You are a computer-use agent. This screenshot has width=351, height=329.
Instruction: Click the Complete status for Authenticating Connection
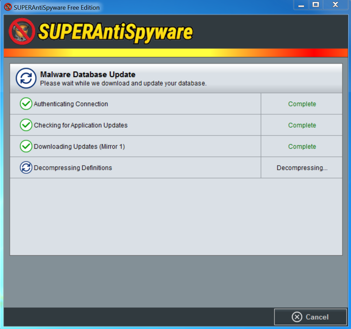pyautogui.click(x=302, y=104)
